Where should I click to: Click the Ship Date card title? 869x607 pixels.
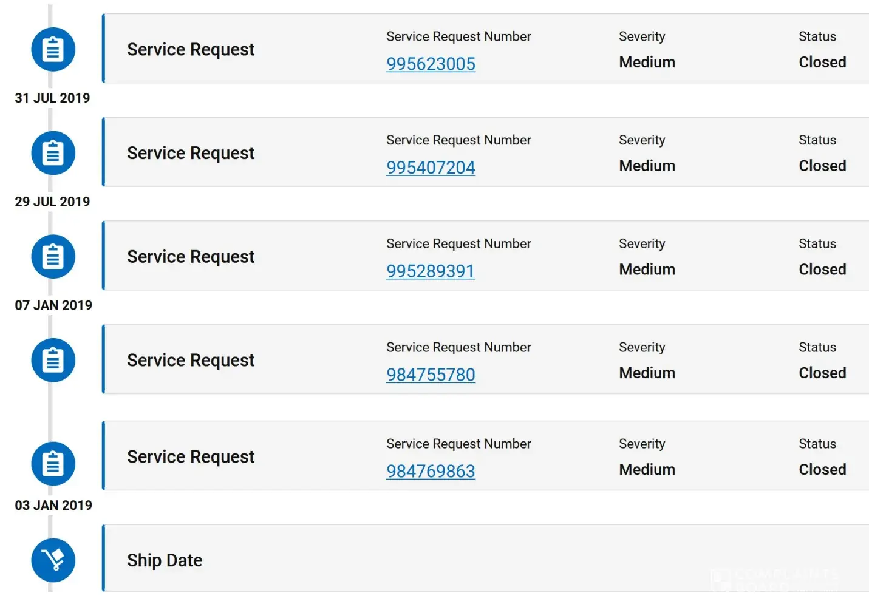(x=165, y=560)
